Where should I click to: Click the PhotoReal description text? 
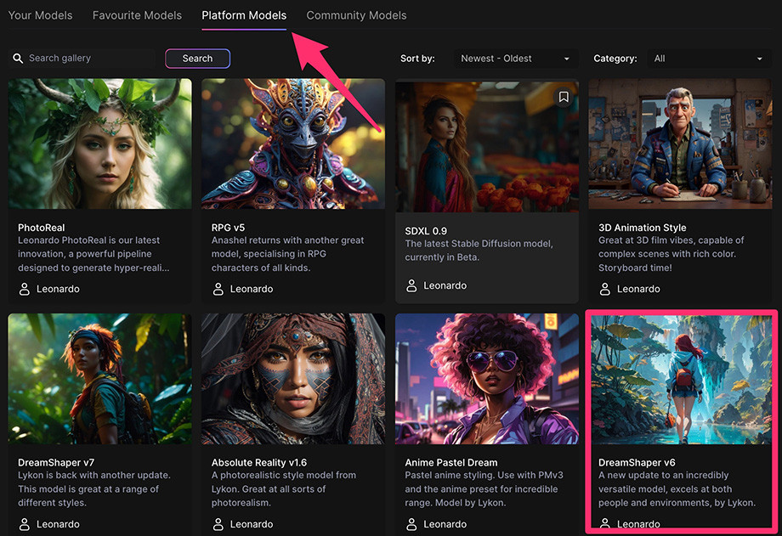[93, 254]
